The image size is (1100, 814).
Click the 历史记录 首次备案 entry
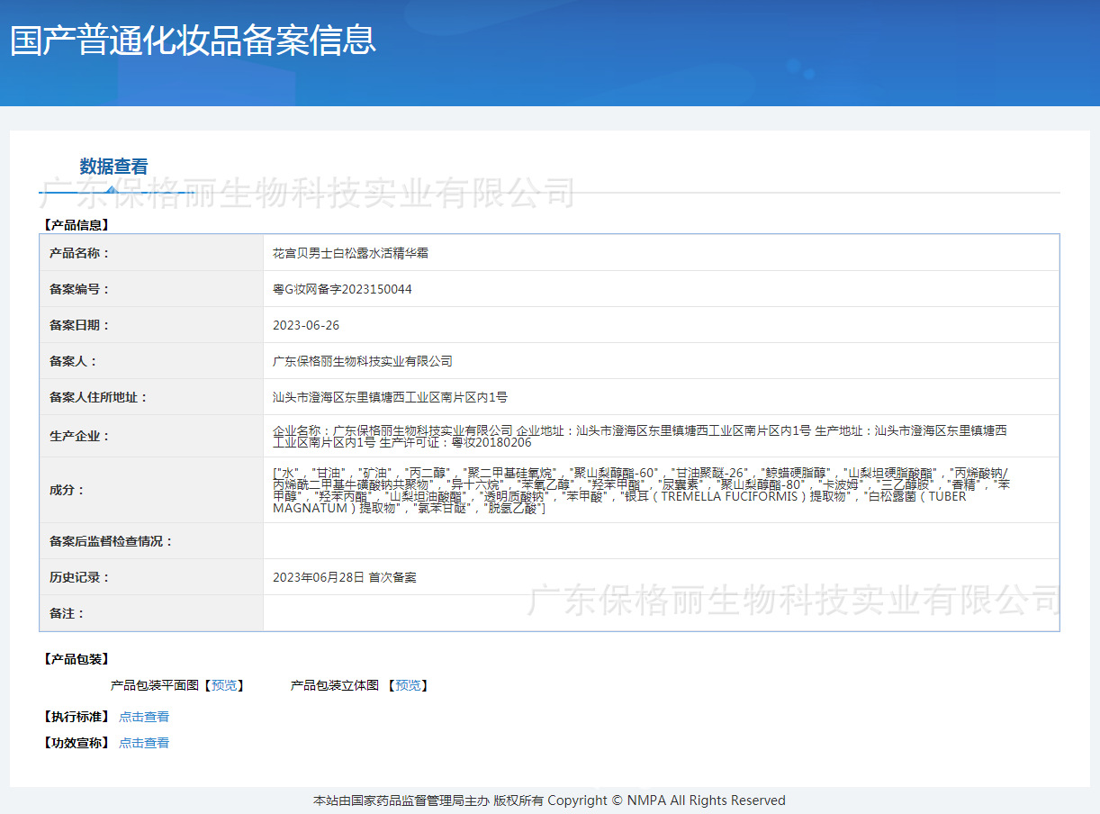click(x=344, y=577)
